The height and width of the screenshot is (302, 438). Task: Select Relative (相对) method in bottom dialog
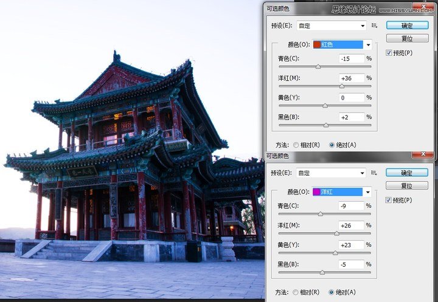coord(296,292)
